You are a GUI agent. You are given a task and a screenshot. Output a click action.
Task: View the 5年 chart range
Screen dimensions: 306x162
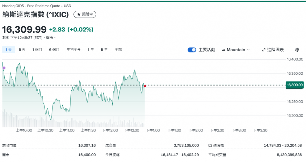[104, 49]
